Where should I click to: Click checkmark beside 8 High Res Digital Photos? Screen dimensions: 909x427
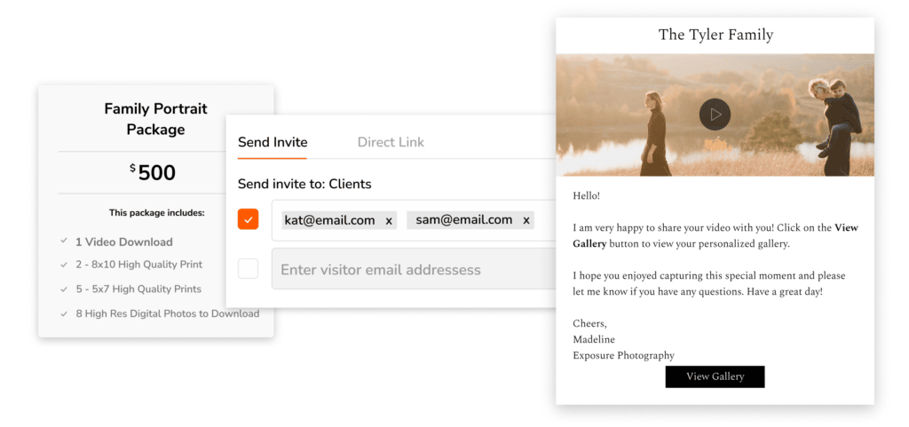(64, 313)
